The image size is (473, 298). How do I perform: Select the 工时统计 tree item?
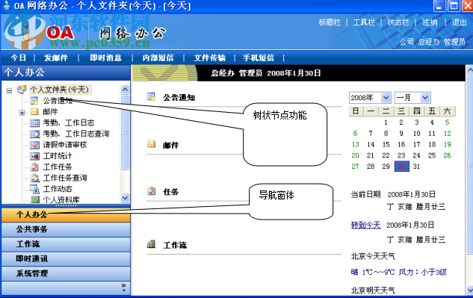point(58,155)
